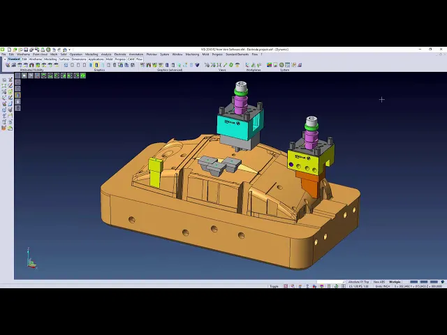Open the Annotation menu
Viewport: 447px width, 335px height.
pyautogui.click(x=136, y=54)
